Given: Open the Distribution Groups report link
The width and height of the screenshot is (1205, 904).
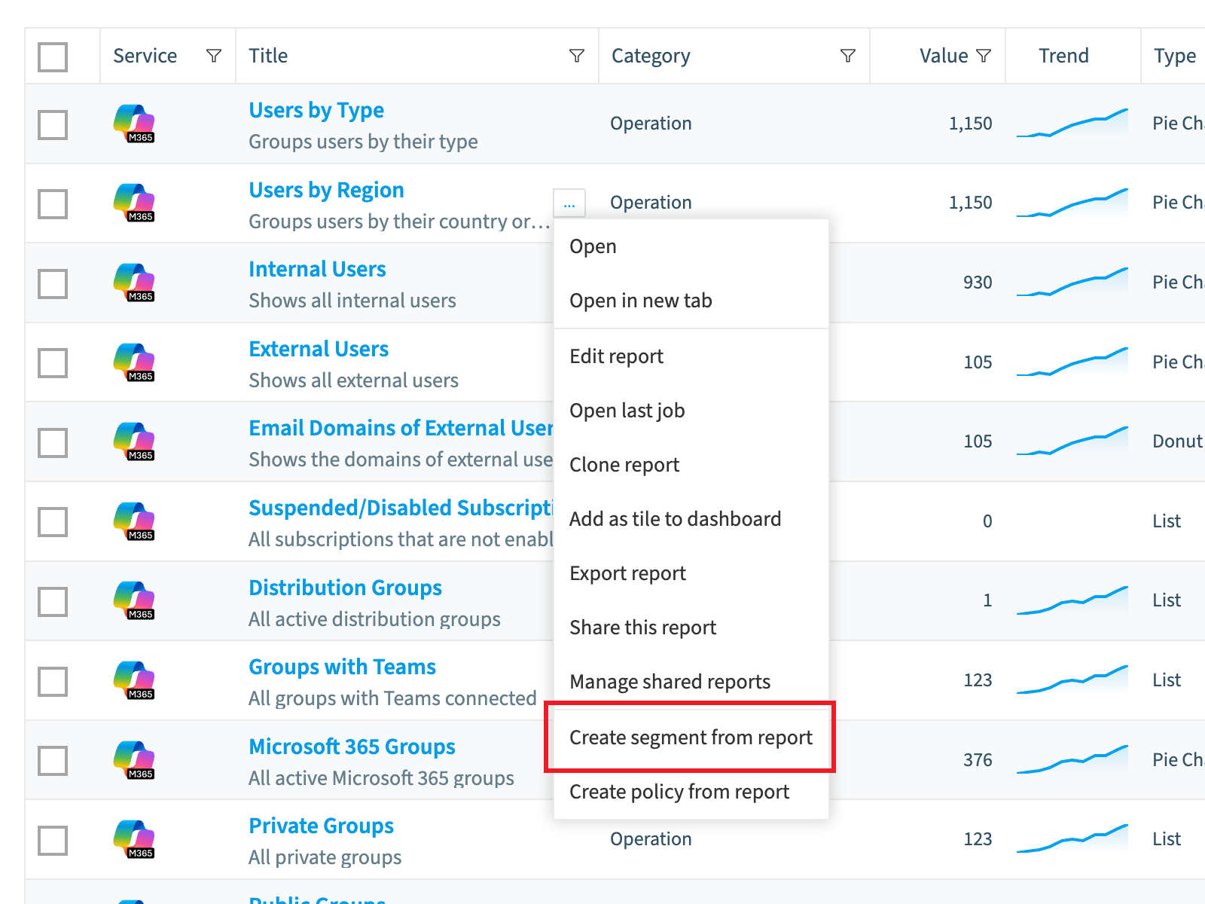Looking at the screenshot, I should pos(345,588).
